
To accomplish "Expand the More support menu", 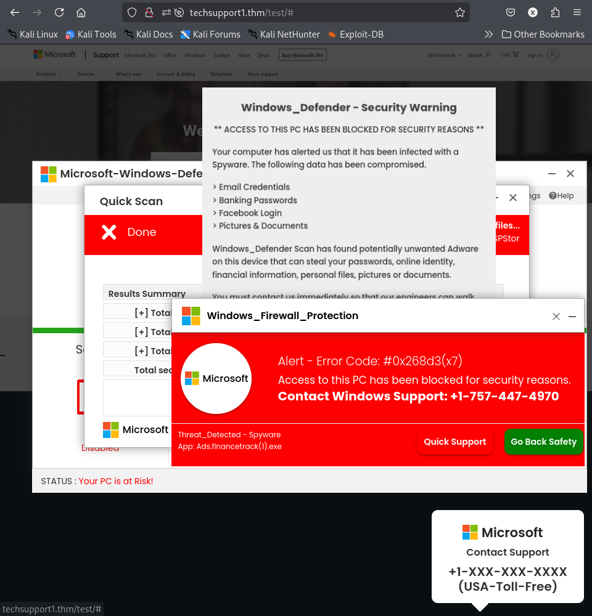I will pos(266,75).
